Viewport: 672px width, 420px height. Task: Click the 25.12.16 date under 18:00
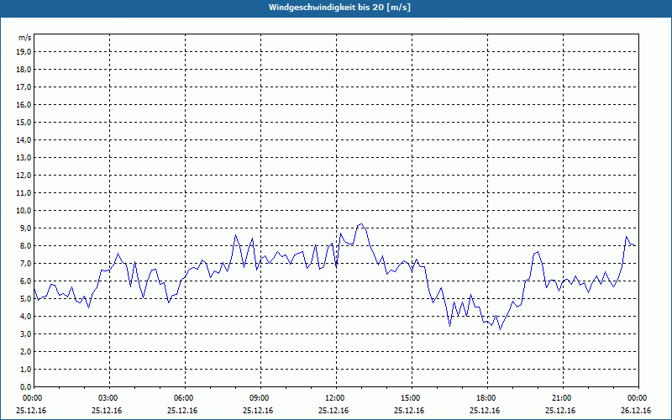(485, 410)
